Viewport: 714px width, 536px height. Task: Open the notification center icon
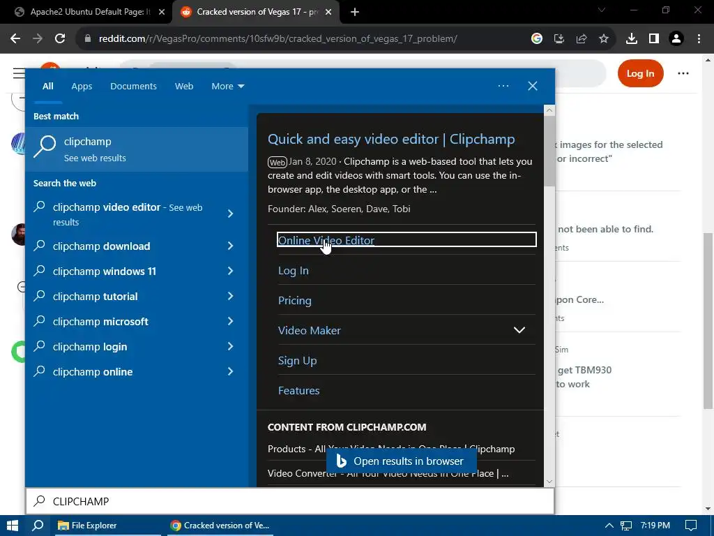point(691,526)
